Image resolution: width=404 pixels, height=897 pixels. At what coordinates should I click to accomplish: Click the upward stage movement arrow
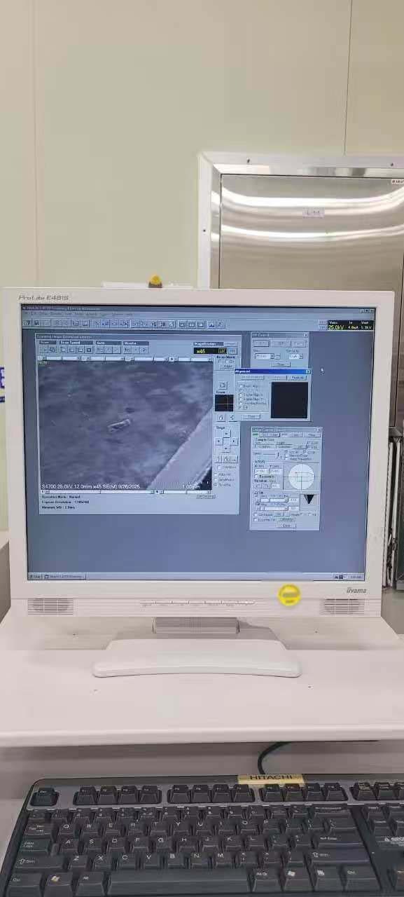click(x=227, y=433)
